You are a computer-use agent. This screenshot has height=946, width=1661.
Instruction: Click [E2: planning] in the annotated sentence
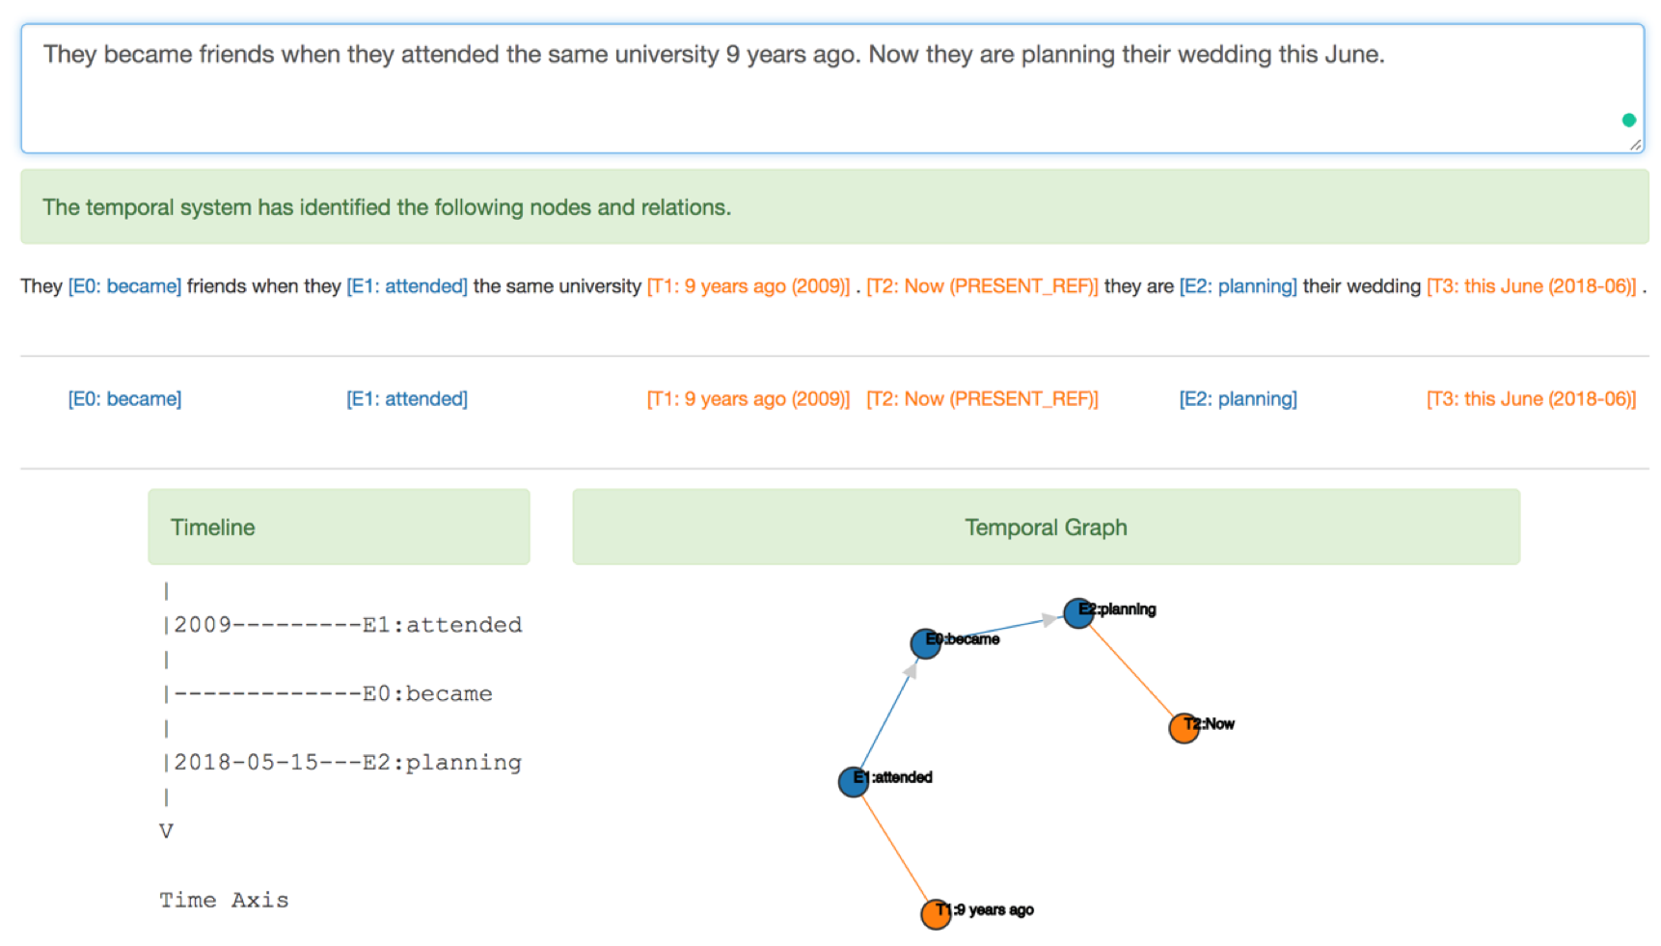coord(1238,286)
